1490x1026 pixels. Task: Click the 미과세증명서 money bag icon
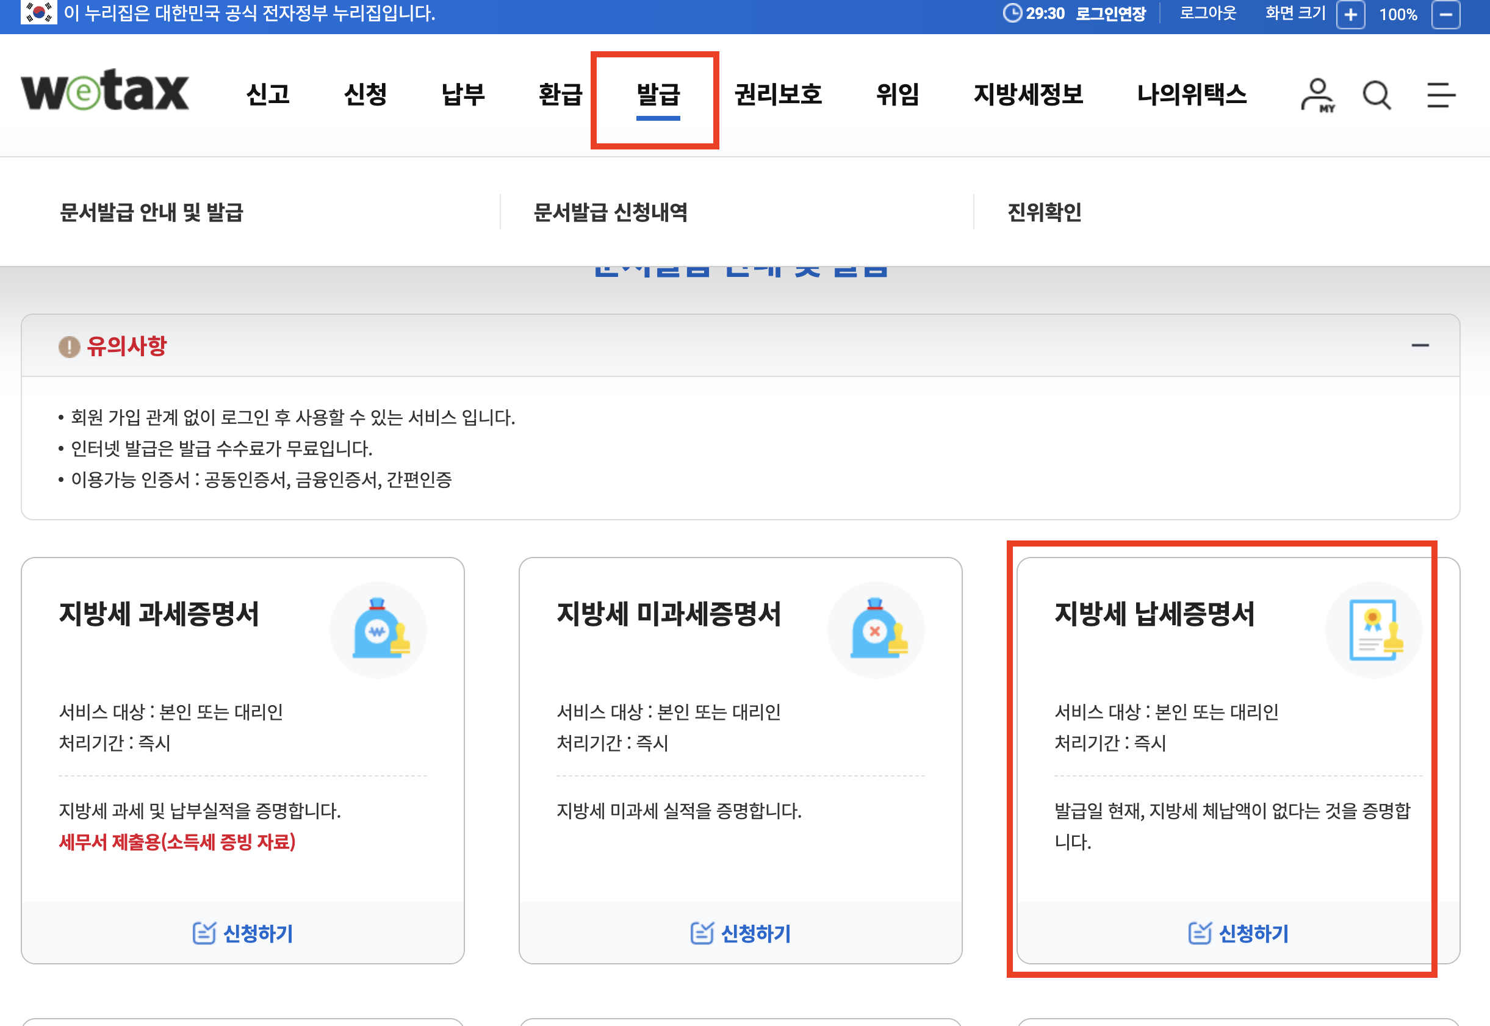pyautogui.click(x=877, y=630)
